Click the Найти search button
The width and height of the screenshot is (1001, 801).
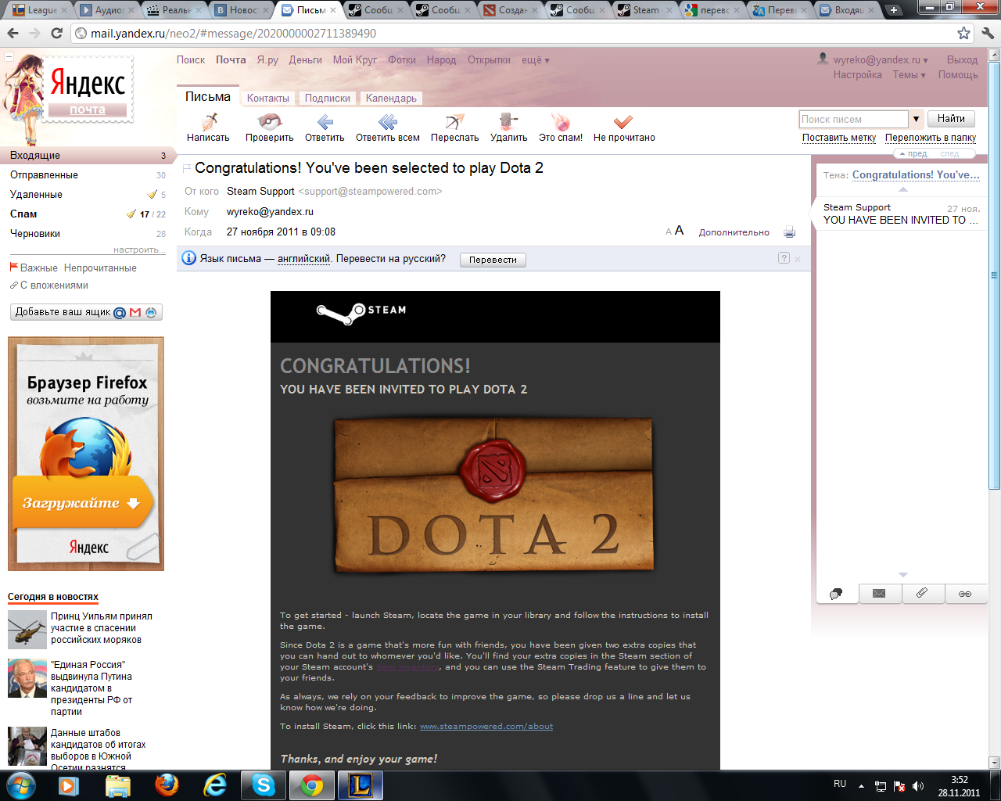[x=951, y=119]
